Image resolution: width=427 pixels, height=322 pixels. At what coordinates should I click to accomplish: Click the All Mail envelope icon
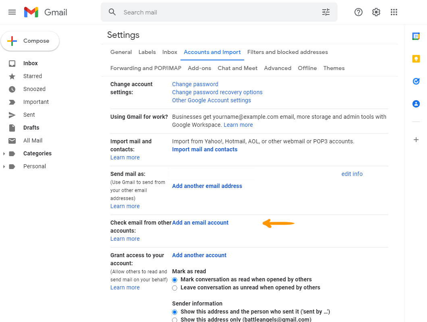(12, 141)
